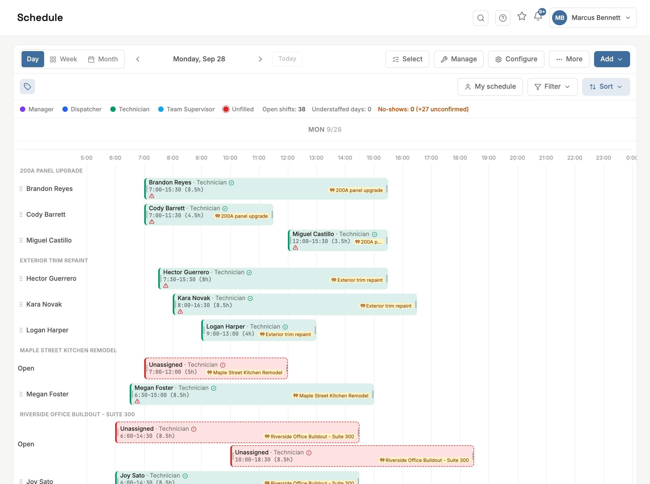
Task: Toggle the Unfilled legend filter
Action: coord(238,109)
